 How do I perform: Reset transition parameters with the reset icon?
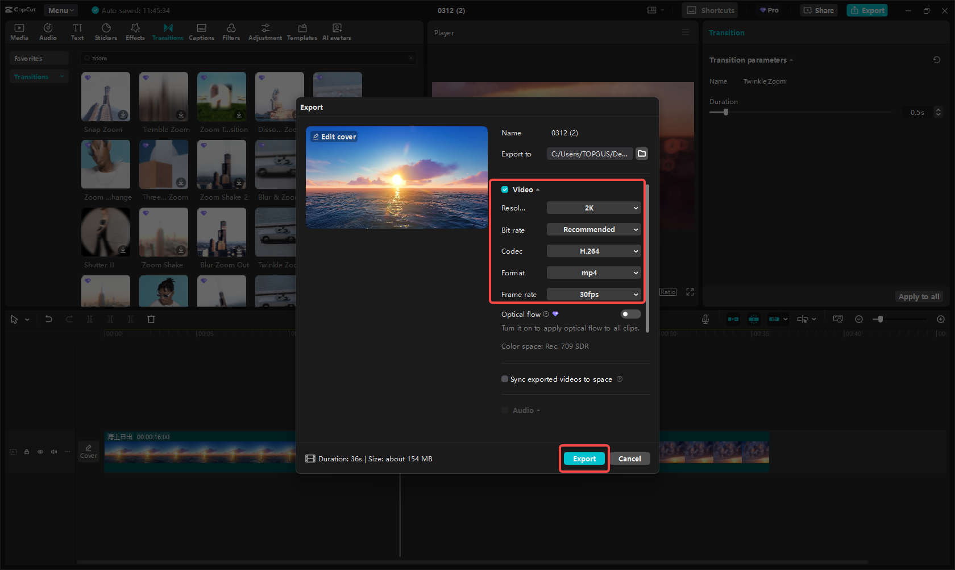[x=937, y=60]
